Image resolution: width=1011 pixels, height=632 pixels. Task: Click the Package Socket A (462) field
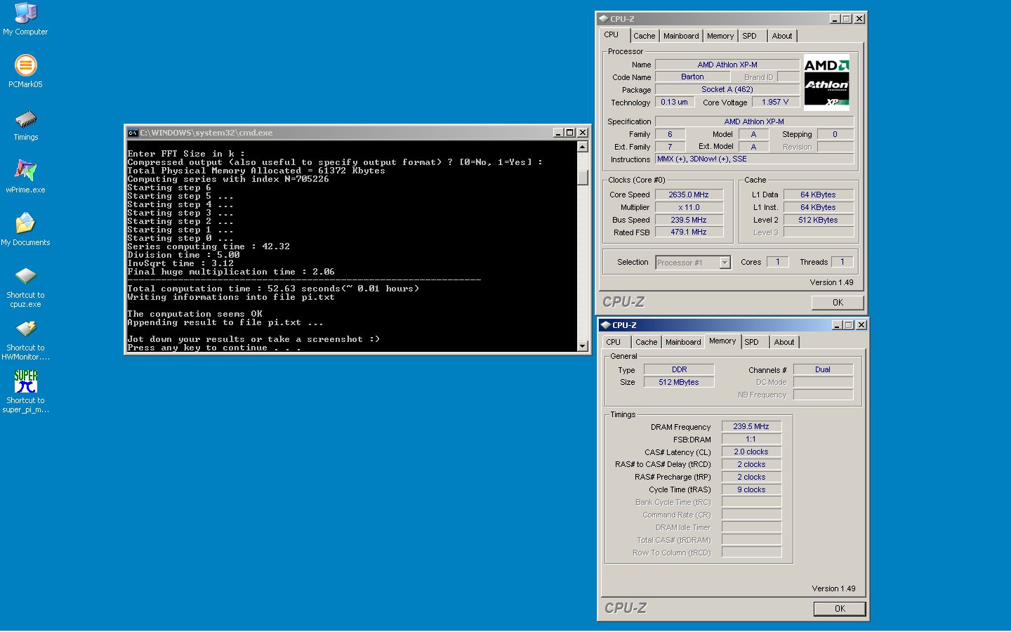click(727, 89)
